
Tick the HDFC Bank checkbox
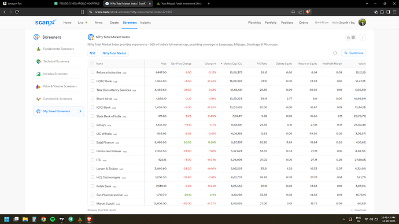point(93,81)
